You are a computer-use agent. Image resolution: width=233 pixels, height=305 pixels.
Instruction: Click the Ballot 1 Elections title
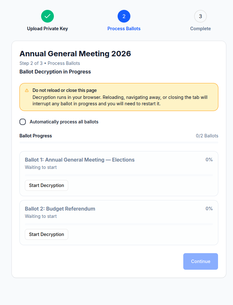click(x=80, y=160)
